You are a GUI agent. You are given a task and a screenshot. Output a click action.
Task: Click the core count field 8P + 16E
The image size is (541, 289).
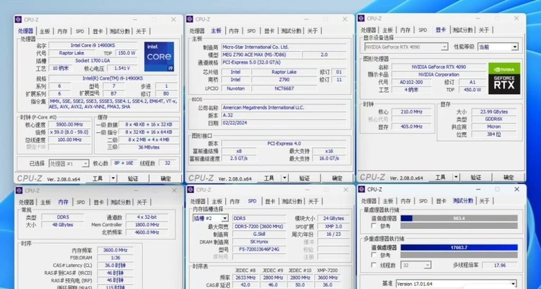pos(124,163)
